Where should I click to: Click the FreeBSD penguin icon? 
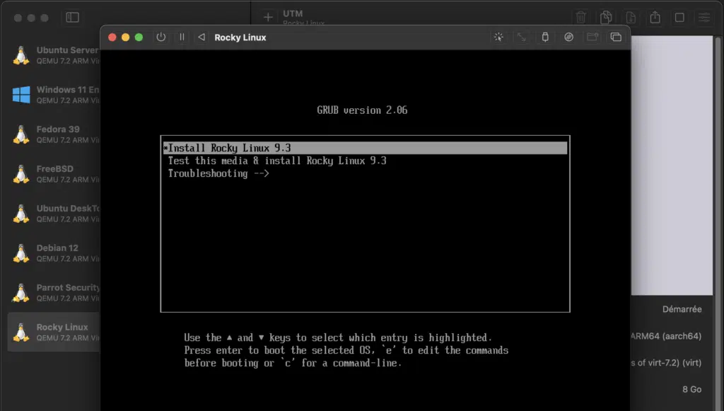tap(21, 174)
